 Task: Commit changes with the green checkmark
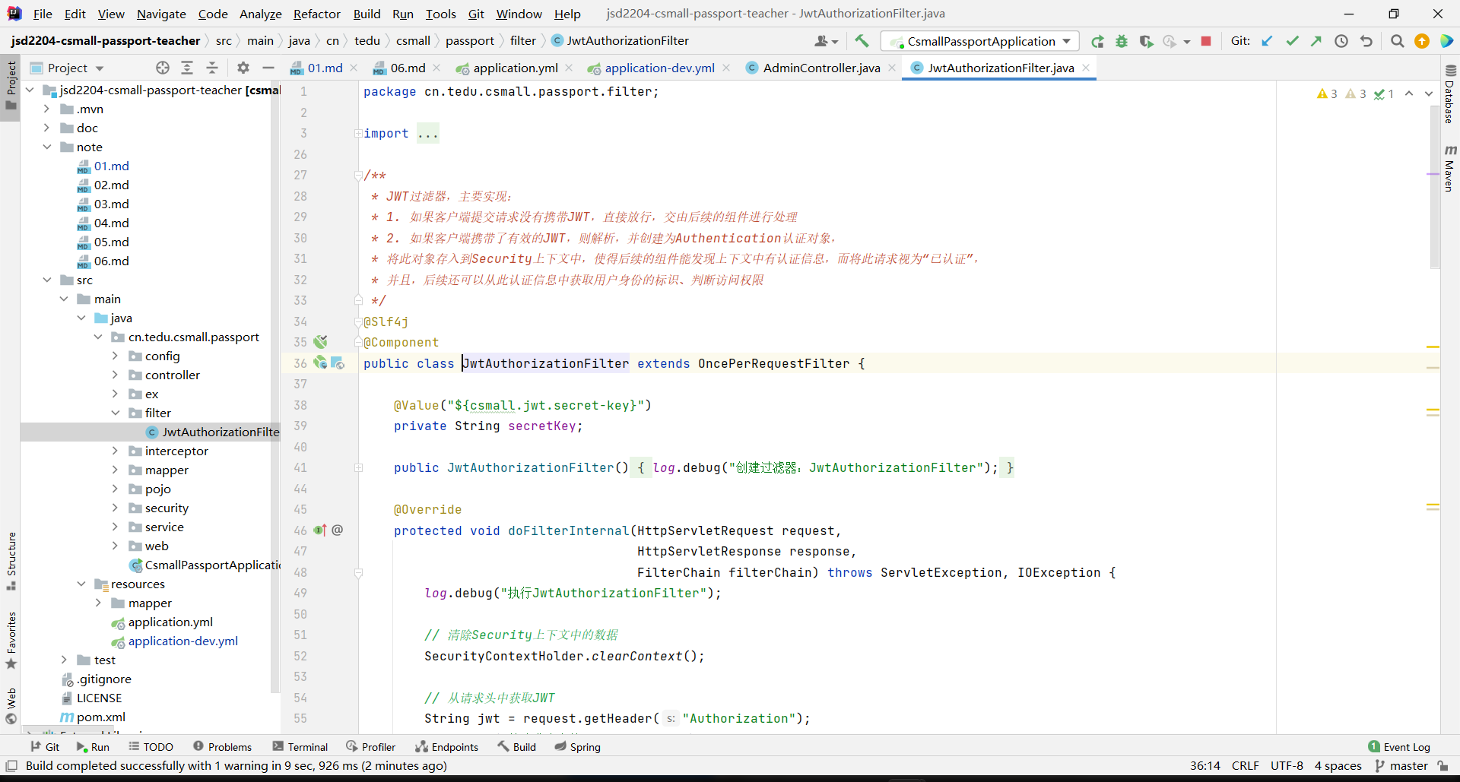1292,41
